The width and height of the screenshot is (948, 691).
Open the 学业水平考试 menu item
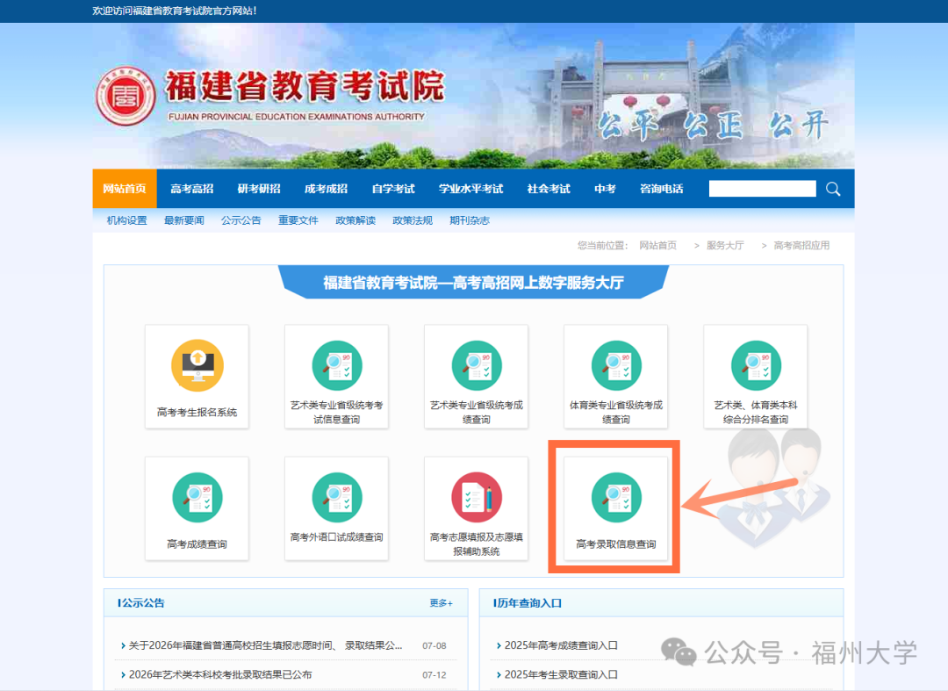(x=471, y=189)
